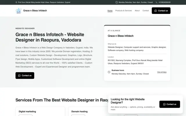Click the clock icon beside Business hours
186x116 pixels.
[x=109, y=72]
